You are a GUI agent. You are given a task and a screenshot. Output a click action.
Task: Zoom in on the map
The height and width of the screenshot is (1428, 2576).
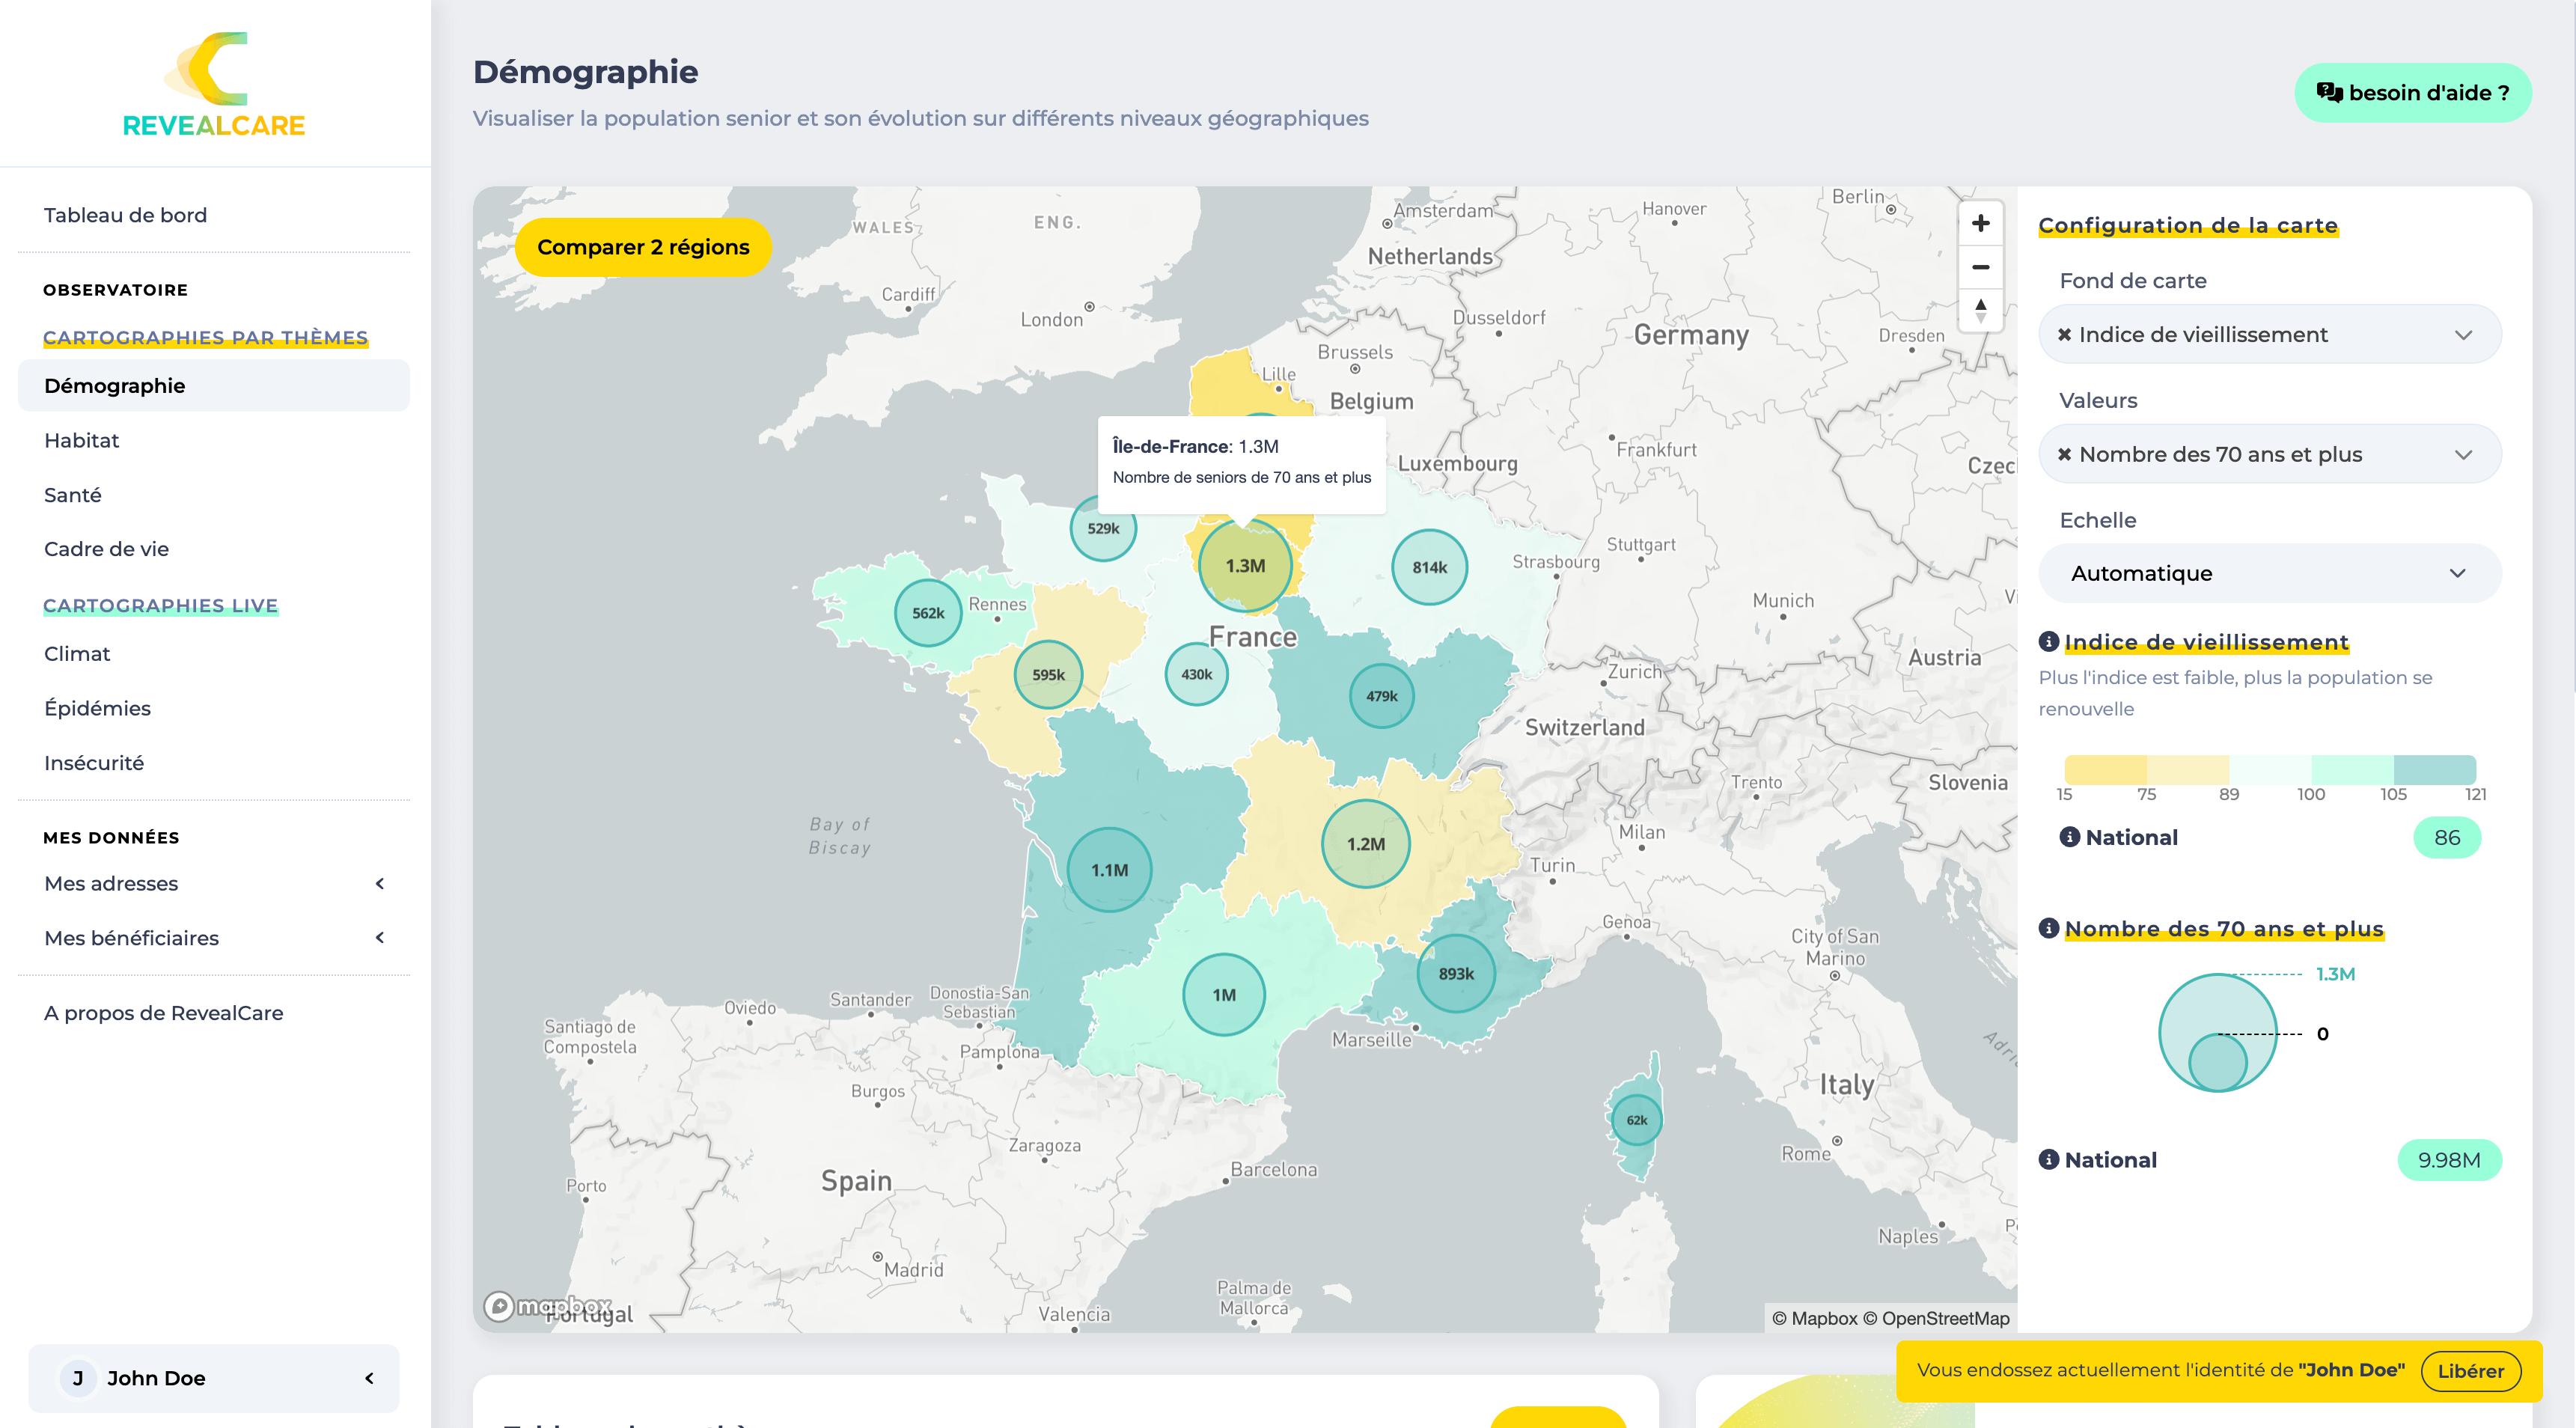[1980, 223]
